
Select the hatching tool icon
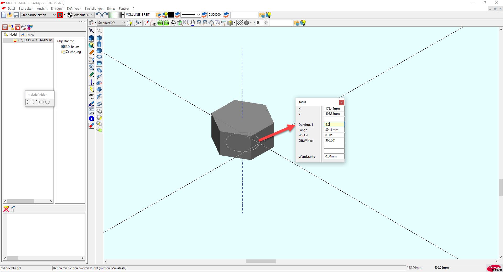[91, 111]
